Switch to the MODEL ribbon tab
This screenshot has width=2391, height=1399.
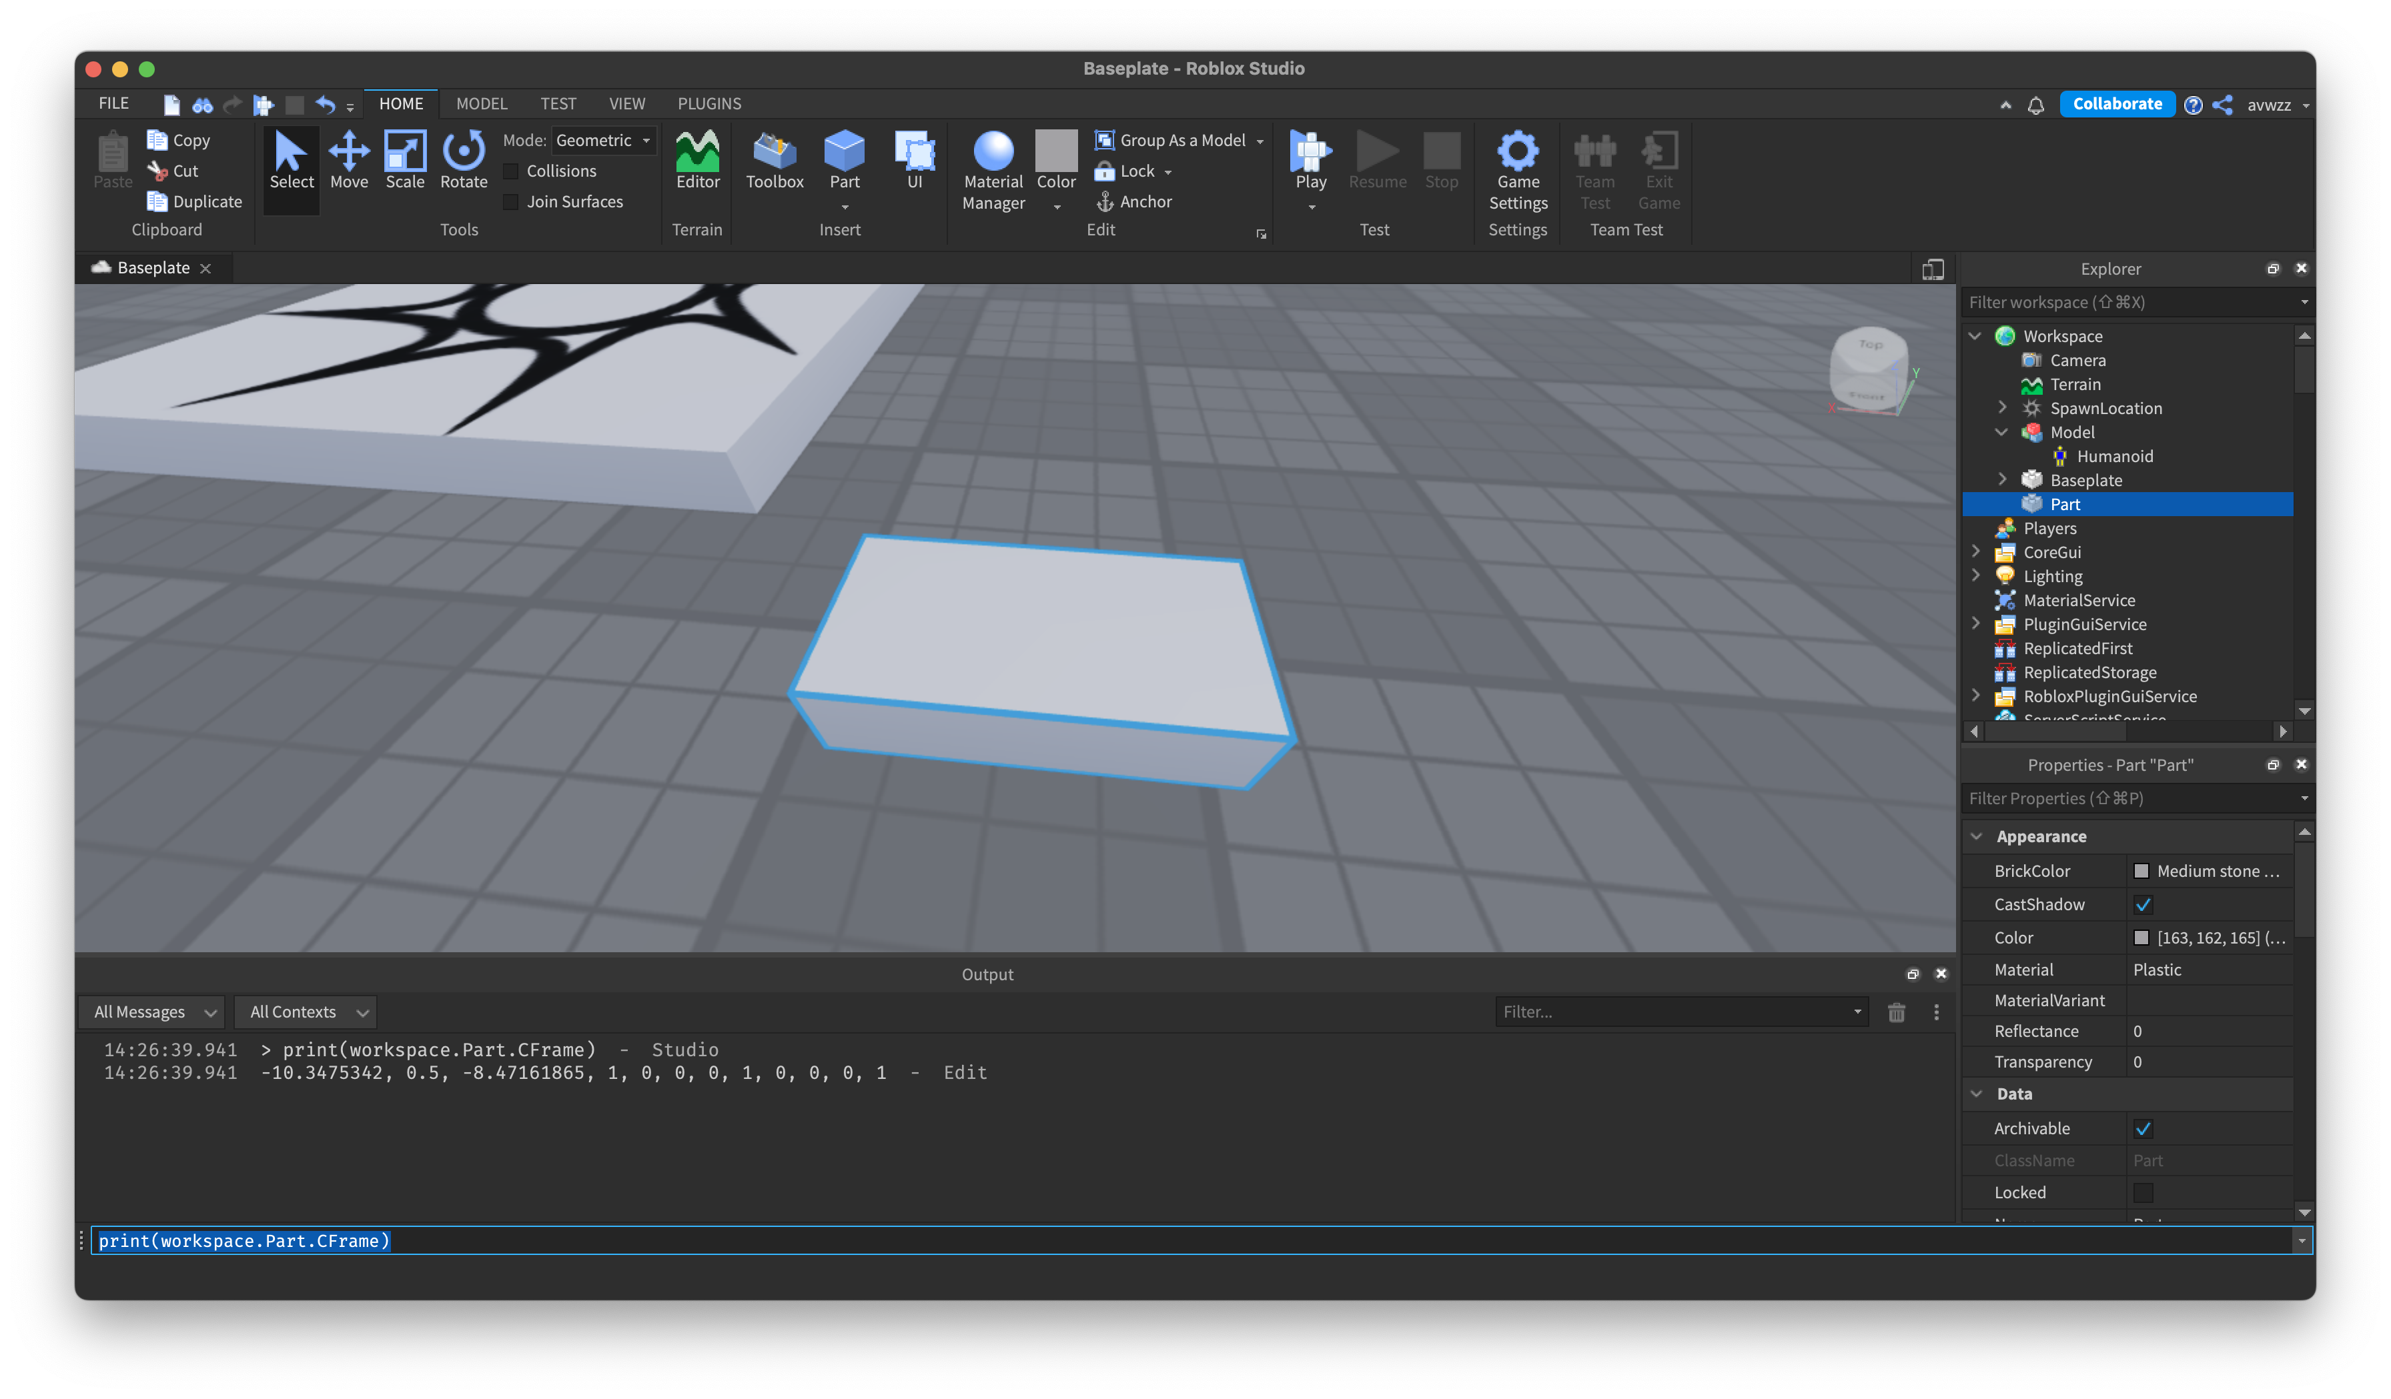pos(481,103)
